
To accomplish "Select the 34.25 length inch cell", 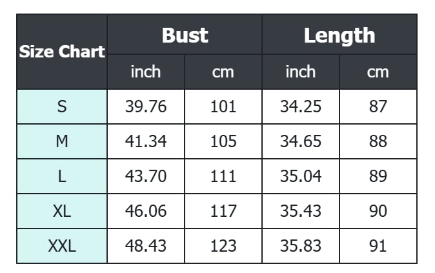I will [301, 106].
